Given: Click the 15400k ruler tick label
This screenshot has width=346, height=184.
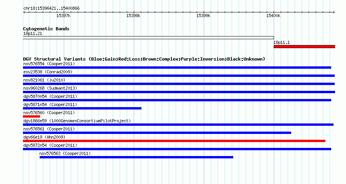Looking at the screenshot, I should pyautogui.click(x=273, y=16).
